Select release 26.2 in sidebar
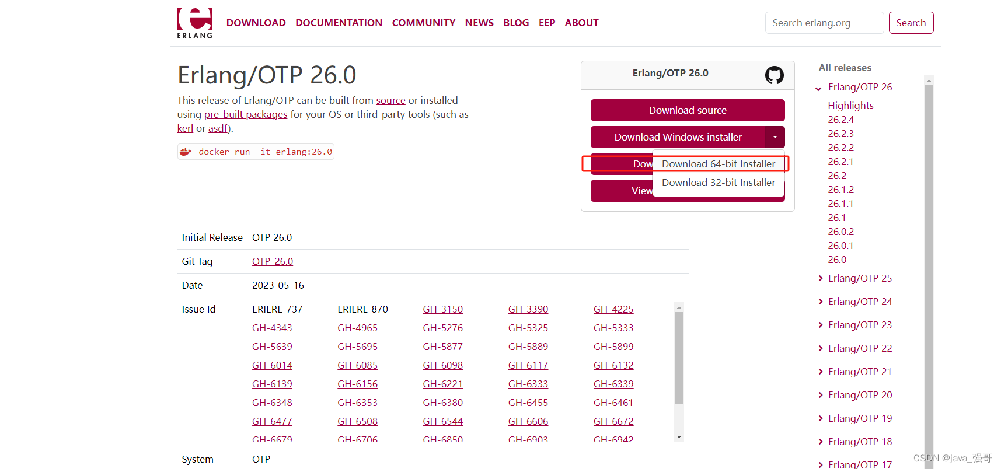This screenshot has height=469, width=1001. coord(837,176)
